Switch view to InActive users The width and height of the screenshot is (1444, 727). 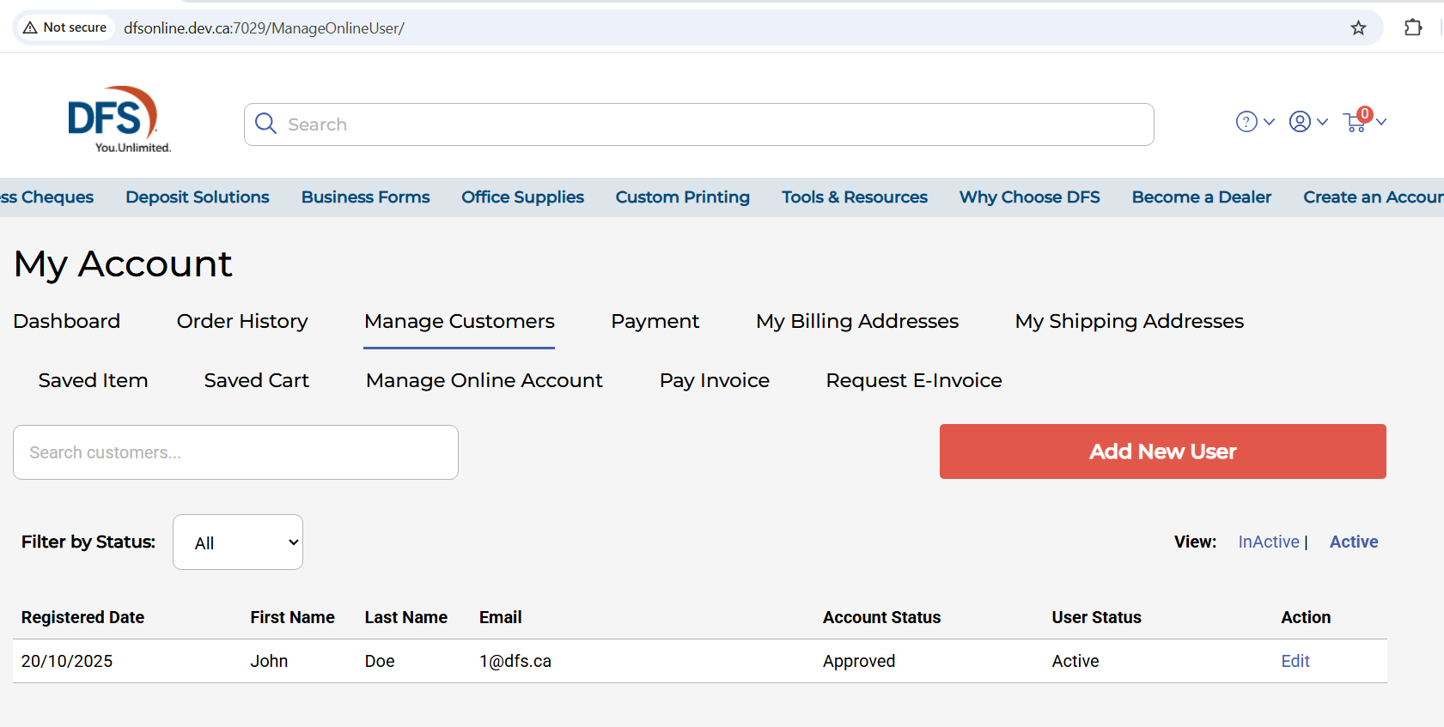click(1268, 542)
